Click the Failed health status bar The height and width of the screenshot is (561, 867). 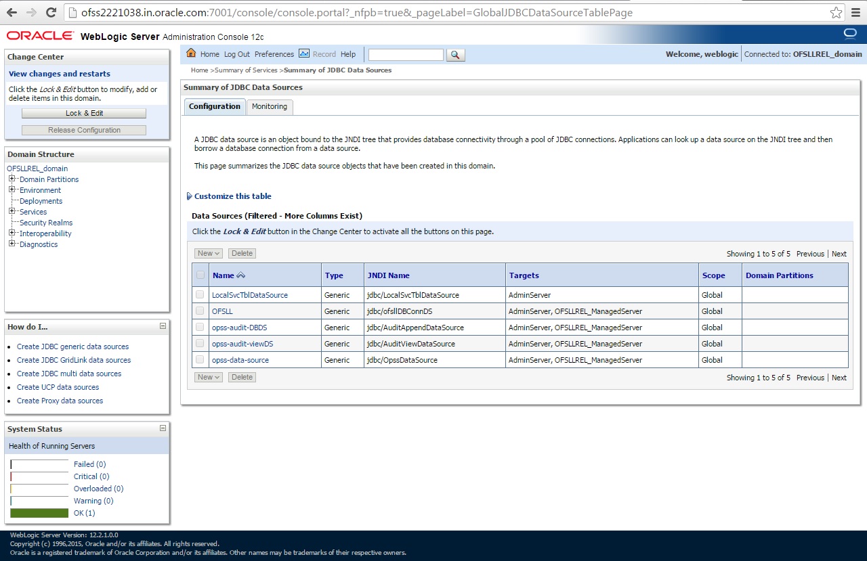pyautogui.click(x=39, y=464)
